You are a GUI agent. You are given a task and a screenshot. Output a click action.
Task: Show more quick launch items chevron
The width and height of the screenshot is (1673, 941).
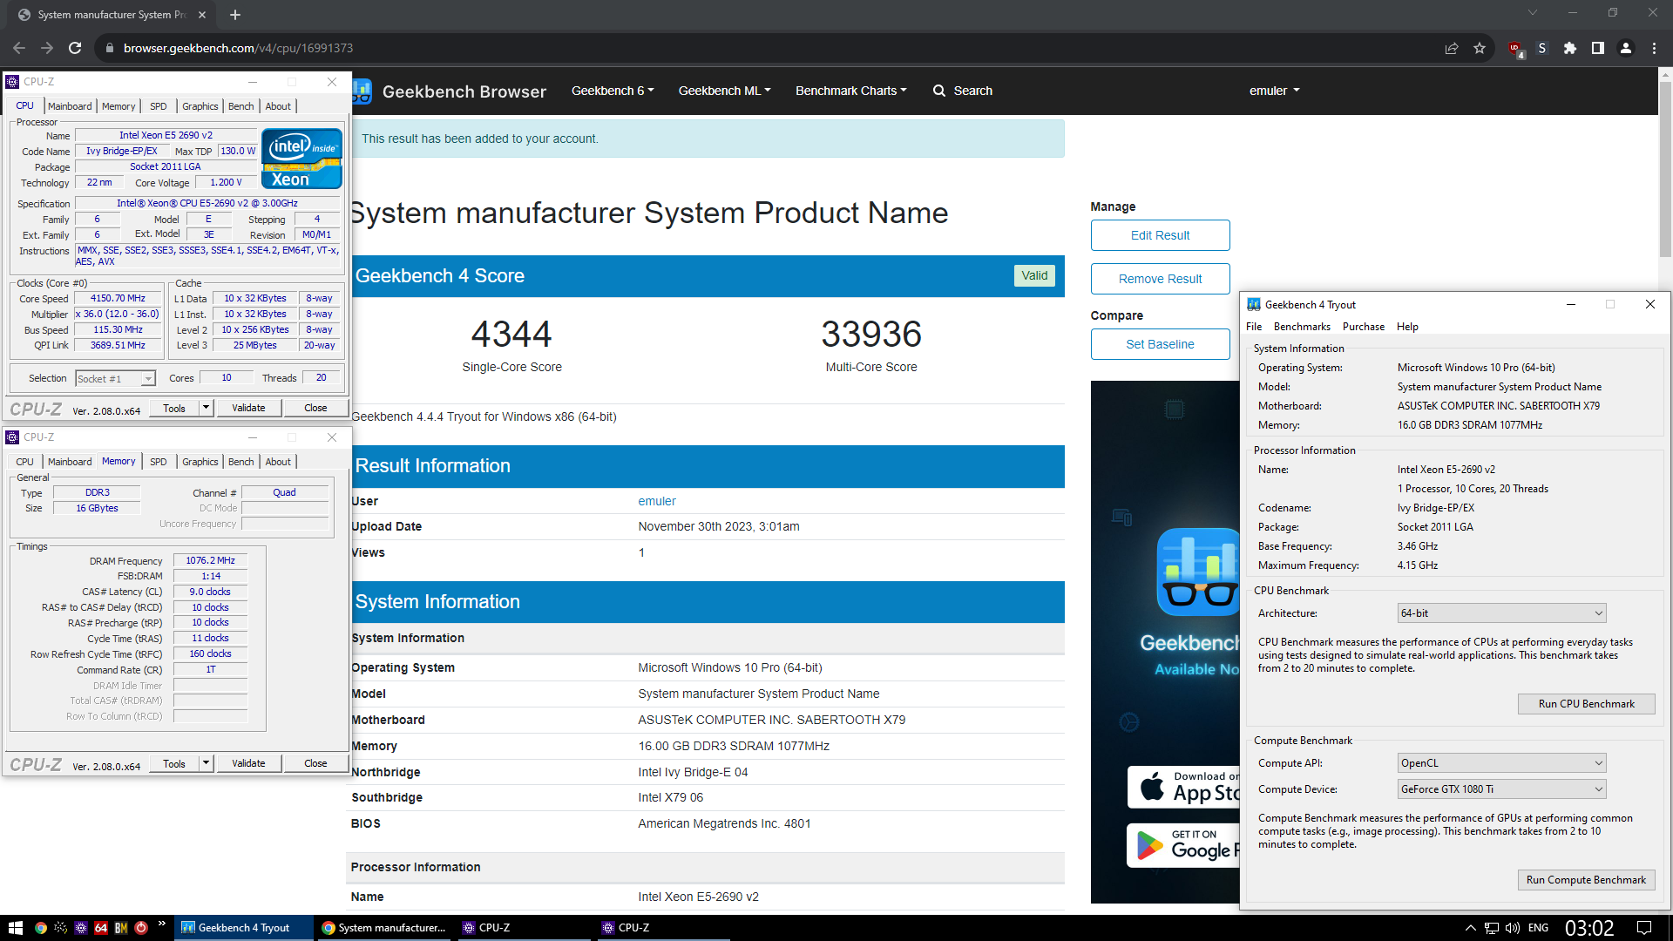pos(162,924)
